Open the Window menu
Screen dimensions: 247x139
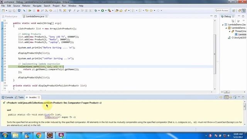point(72,6)
